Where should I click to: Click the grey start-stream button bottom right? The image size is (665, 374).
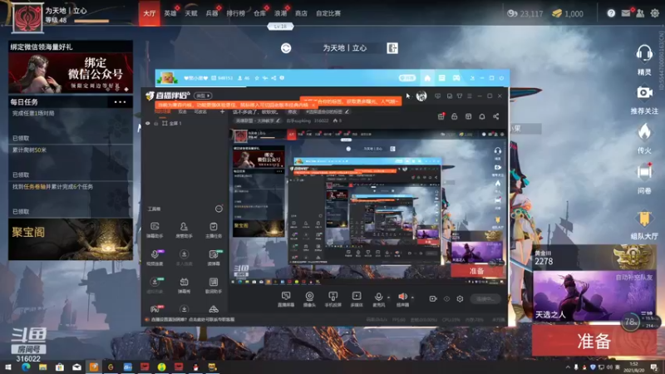(485, 299)
